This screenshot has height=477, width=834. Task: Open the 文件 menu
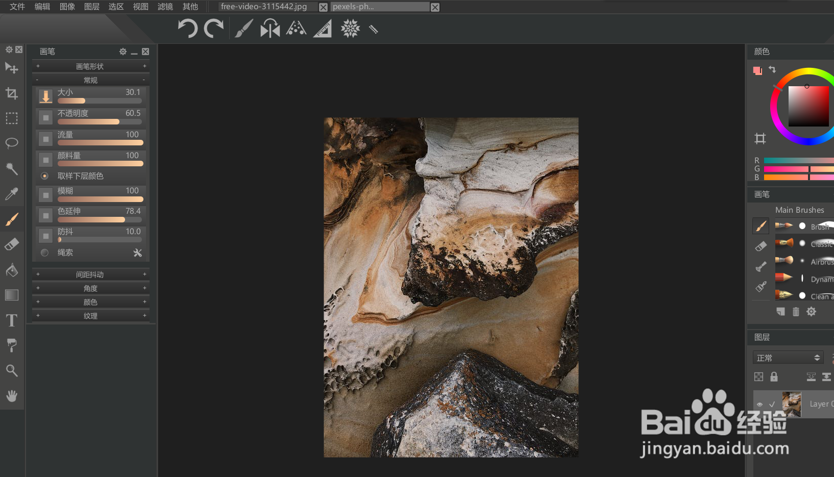click(17, 7)
